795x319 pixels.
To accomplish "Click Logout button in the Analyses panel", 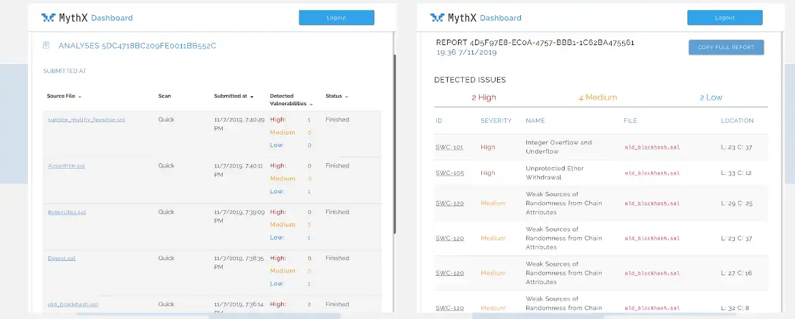I will point(336,18).
